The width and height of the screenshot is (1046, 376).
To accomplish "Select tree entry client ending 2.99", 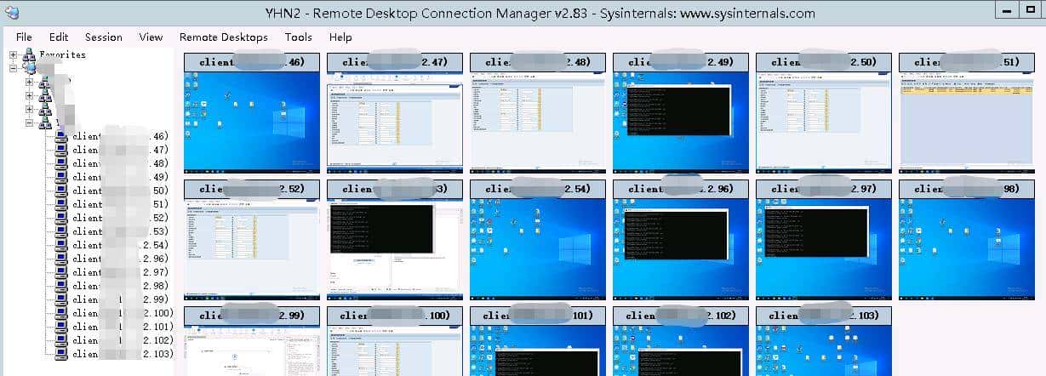I will tap(120, 299).
